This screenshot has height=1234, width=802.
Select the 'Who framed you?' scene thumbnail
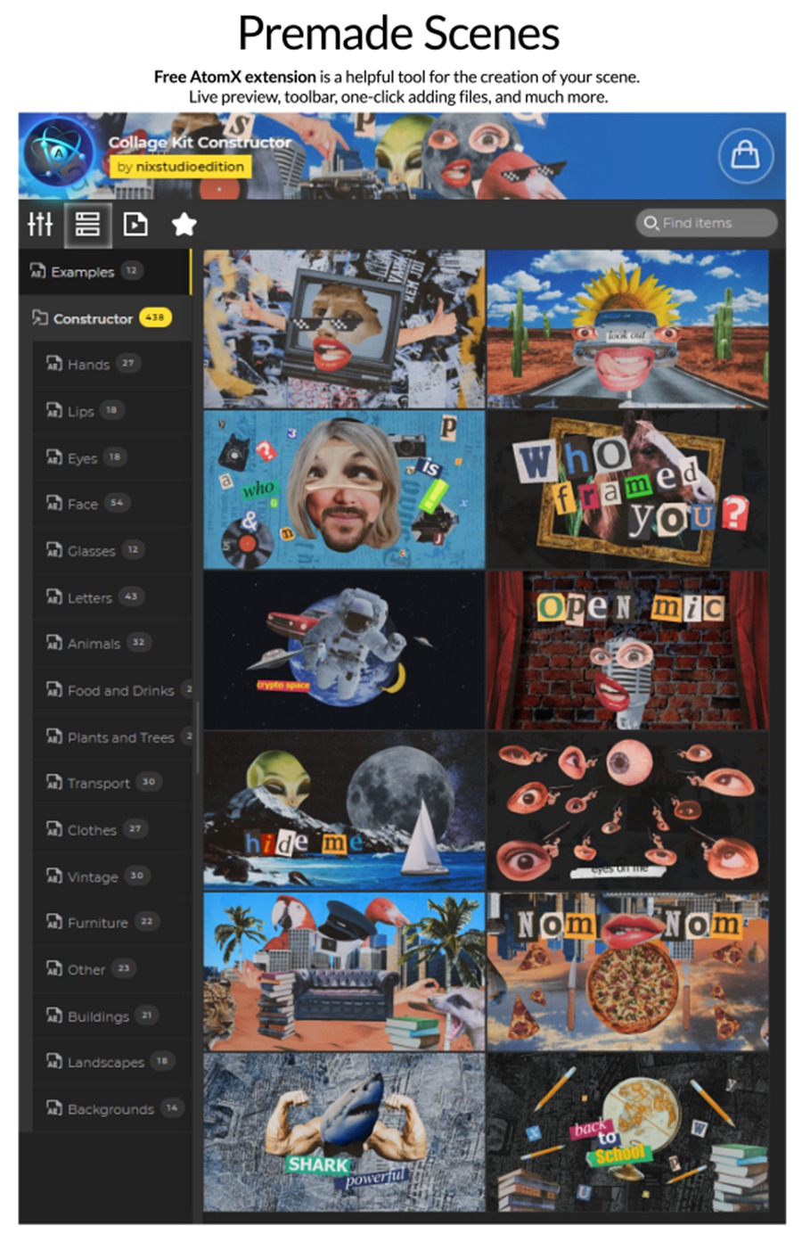point(627,489)
